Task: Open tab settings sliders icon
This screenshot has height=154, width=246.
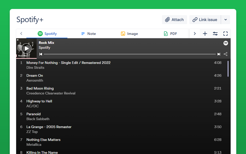Action: point(215,34)
